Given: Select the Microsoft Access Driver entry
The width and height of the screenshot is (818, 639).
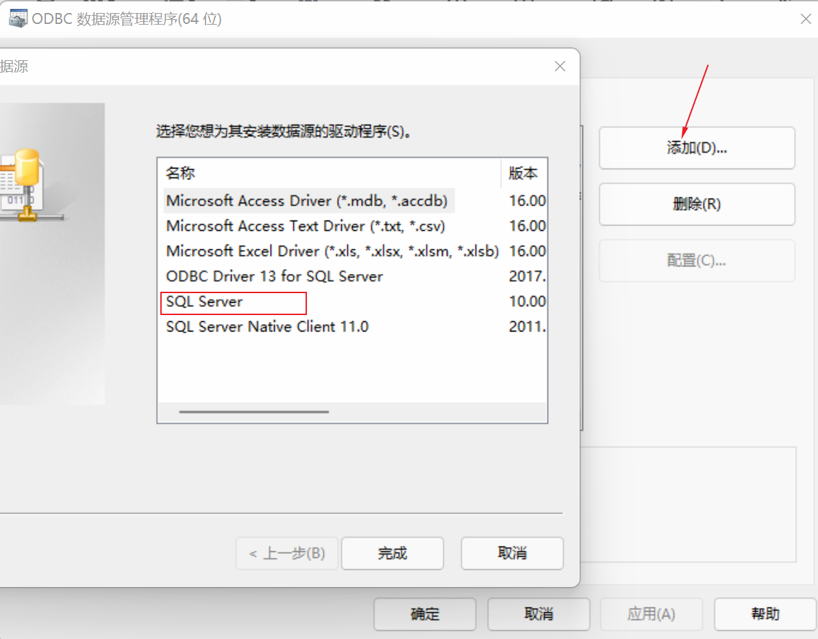Looking at the screenshot, I should pos(310,201).
